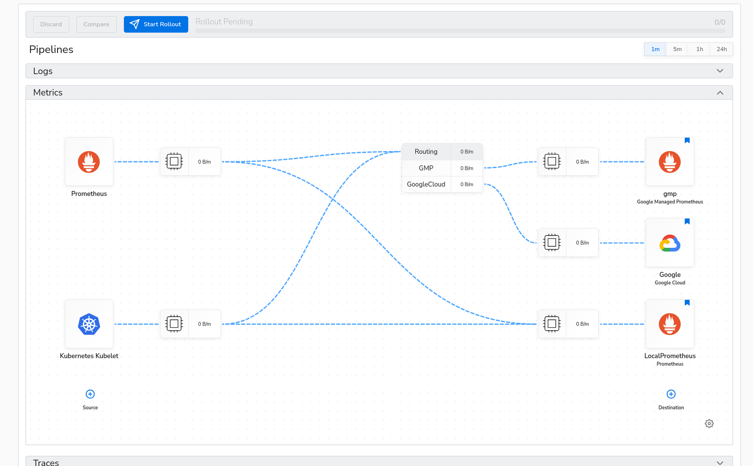Click the paper plane icon on Start Rollout
Screen dimensions: 753x466
click(135, 24)
